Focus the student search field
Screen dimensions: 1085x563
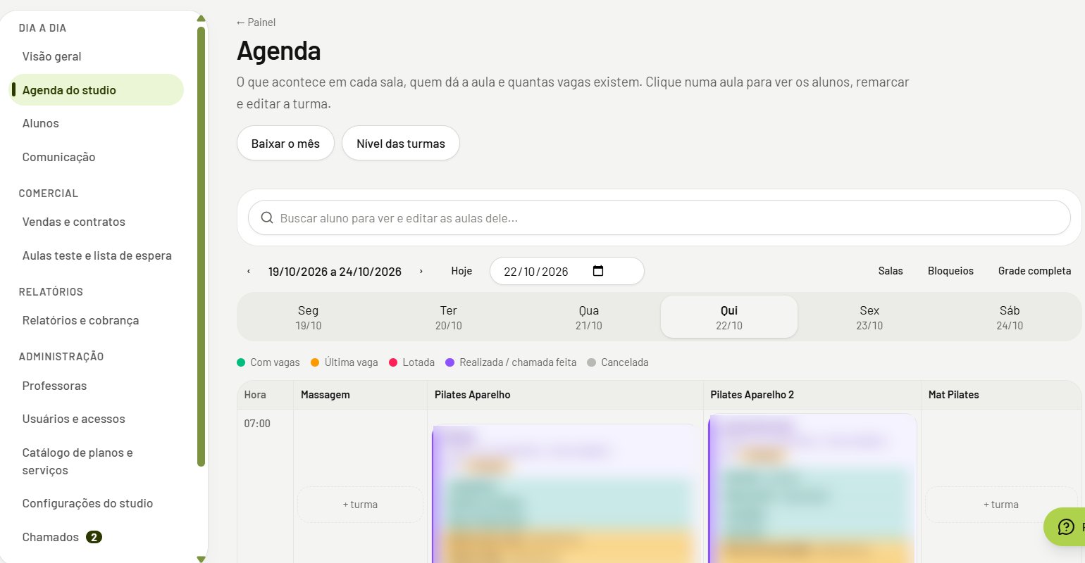[659, 218]
